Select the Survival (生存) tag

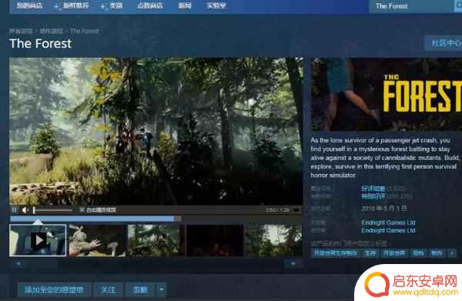click(370, 253)
